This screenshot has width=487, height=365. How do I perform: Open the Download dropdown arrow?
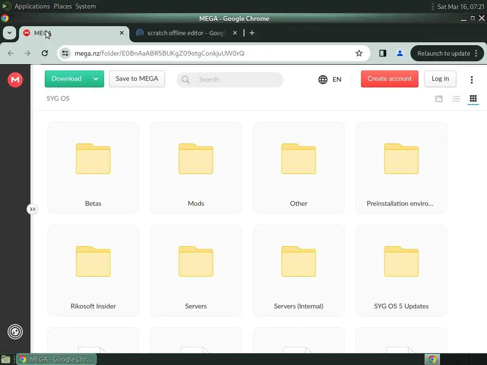pos(96,79)
